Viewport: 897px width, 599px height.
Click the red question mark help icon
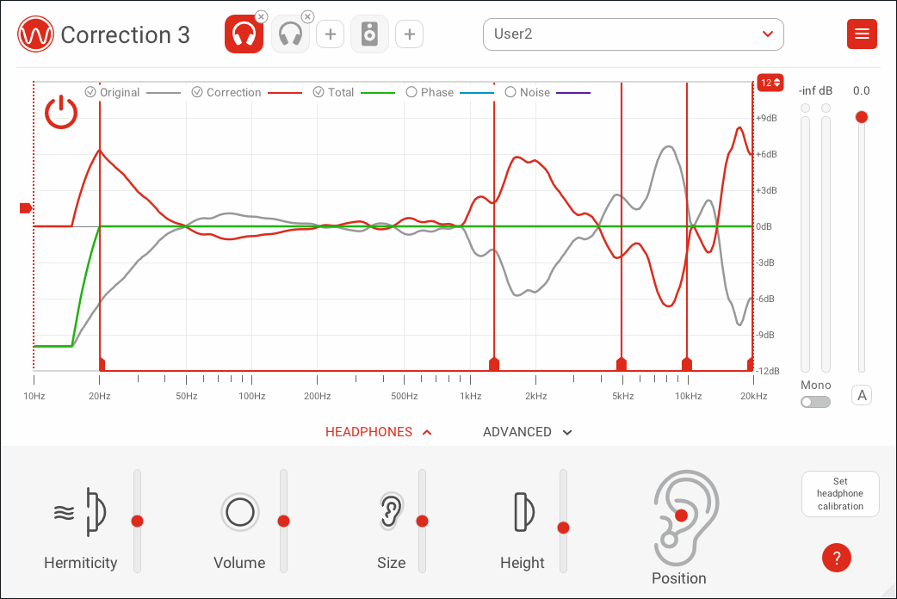(x=836, y=558)
